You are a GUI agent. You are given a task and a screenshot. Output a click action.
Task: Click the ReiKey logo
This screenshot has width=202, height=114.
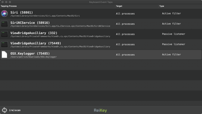coord(100,111)
